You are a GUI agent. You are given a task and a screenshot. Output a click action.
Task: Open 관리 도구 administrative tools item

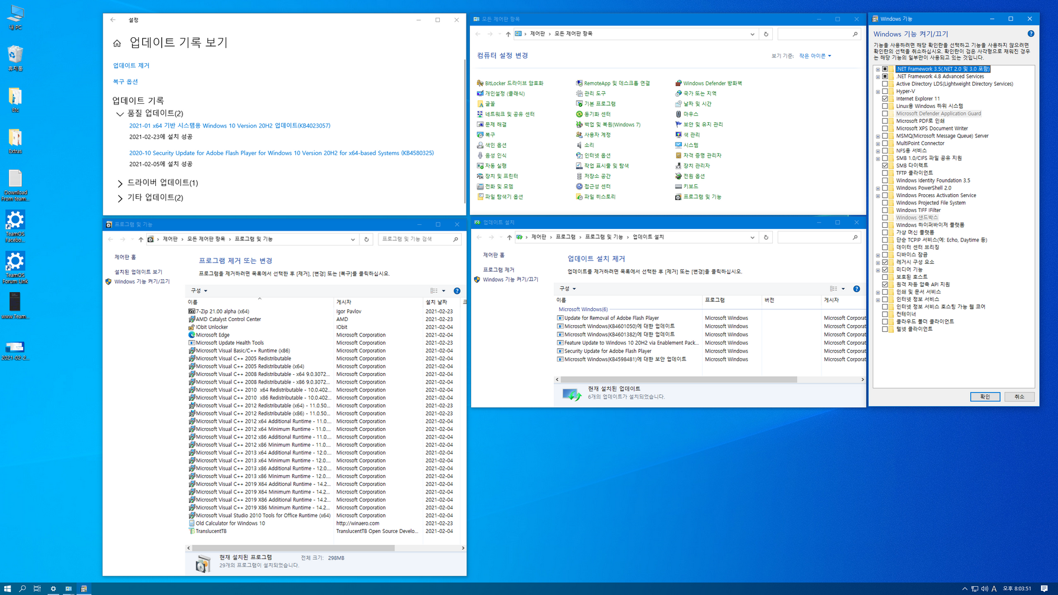[591, 93]
